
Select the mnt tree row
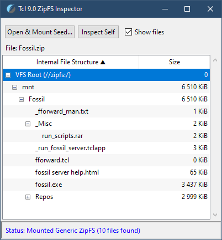106,87
